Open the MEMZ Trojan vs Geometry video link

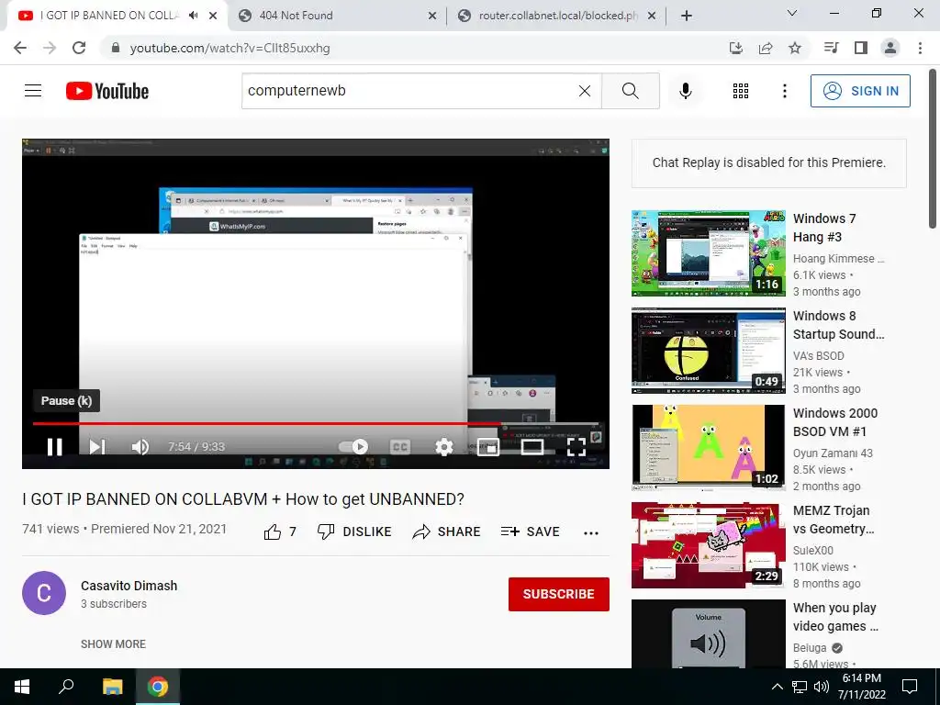tap(834, 520)
